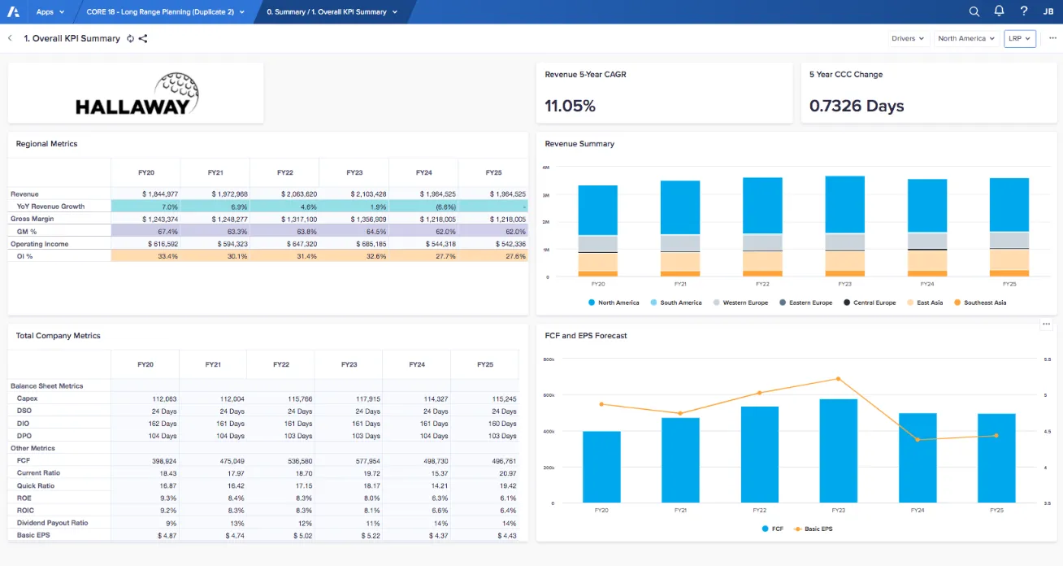Click the orange Southeast Asia legend swatch
This screenshot has width=1063, height=566.
(x=957, y=303)
